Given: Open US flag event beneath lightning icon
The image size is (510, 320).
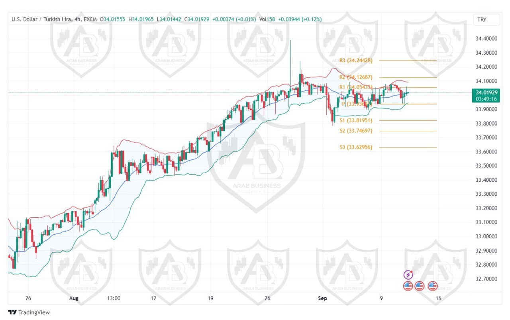Looking at the screenshot, I should [x=408, y=285].
